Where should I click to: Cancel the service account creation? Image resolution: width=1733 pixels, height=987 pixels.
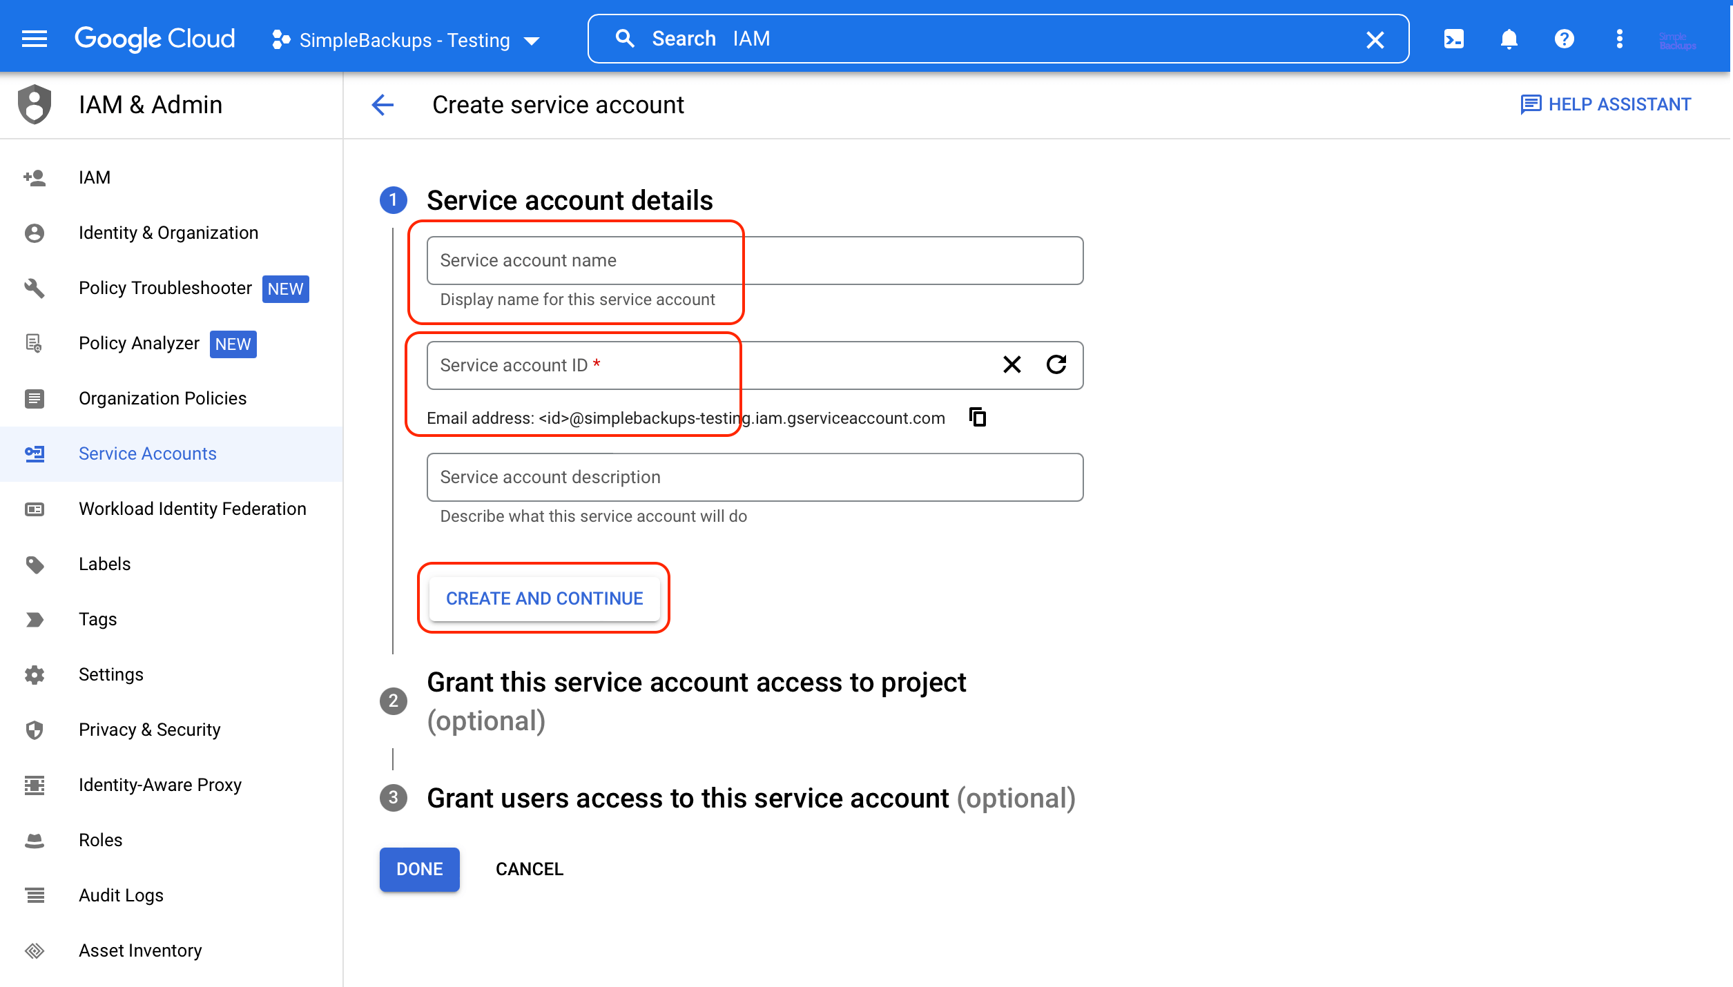(x=529, y=869)
